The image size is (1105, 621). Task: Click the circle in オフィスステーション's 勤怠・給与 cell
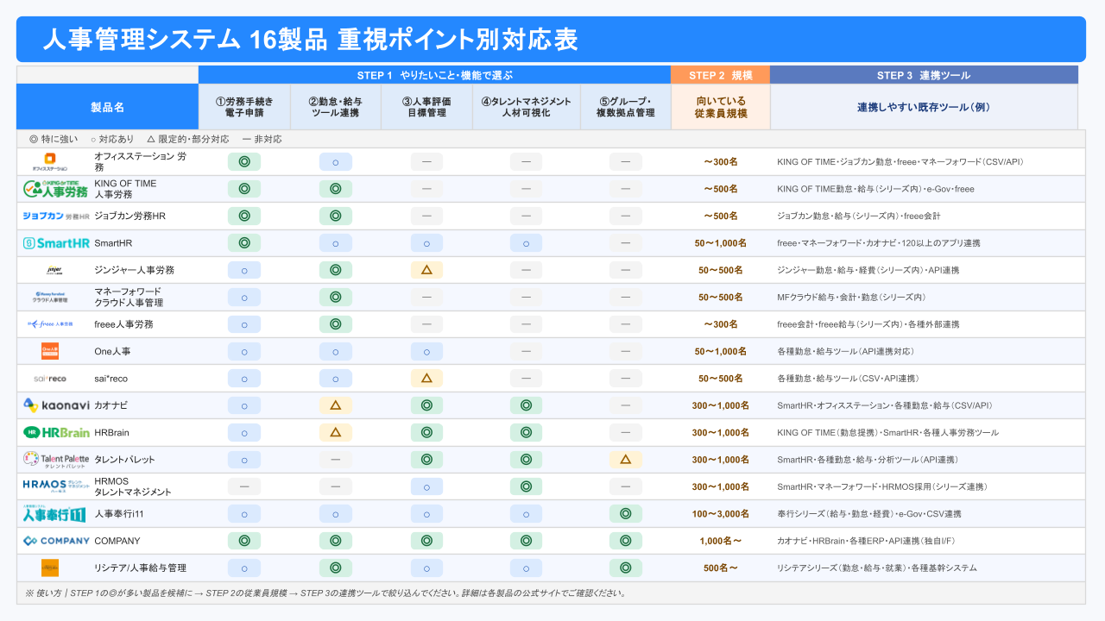335,161
